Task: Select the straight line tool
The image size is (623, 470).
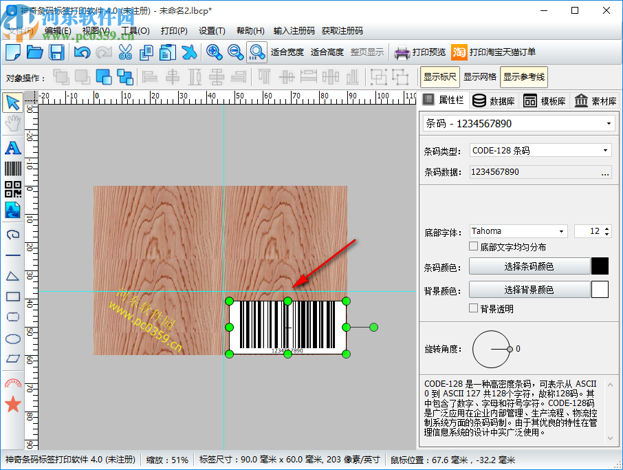Action: 12,255
